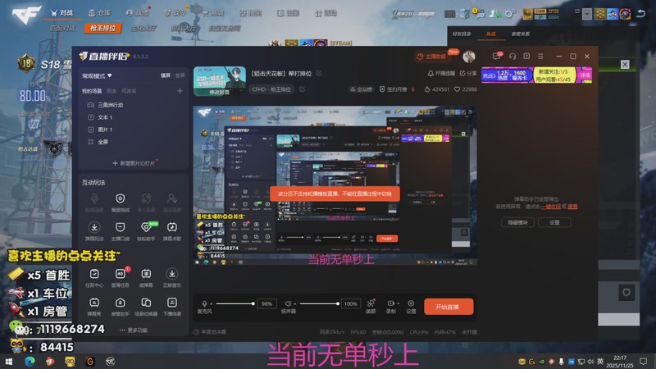Add a new scene with plus icon
656x369 pixels.
click(180, 91)
